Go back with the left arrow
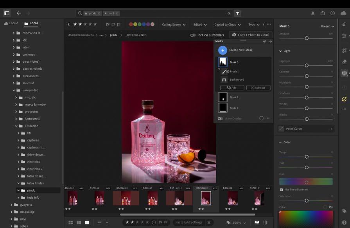The width and height of the screenshot is (350, 228). pos(19,13)
